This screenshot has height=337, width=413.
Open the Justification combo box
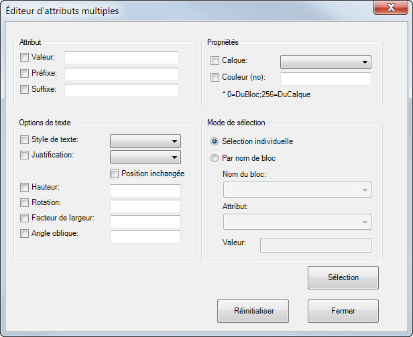(x=145, y=157)
